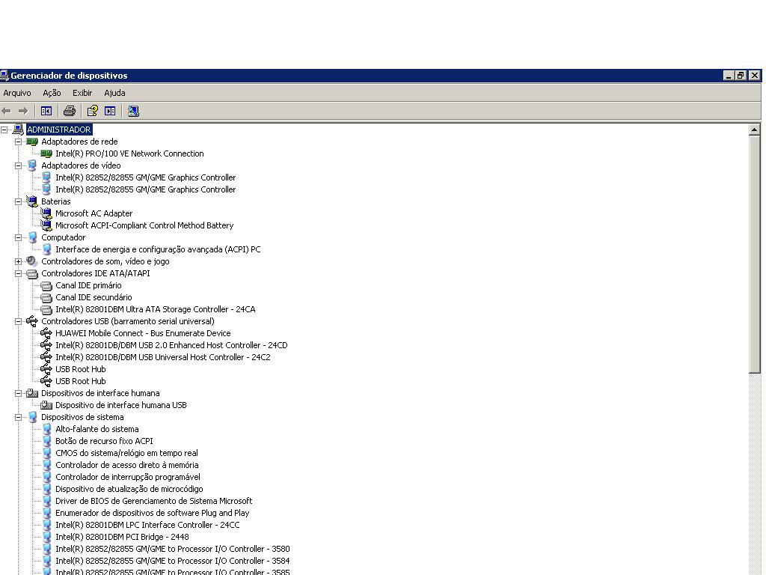This screenshot has width=766, height=575.
Task: Select Intel(R) PRO/100 VE Network Connection
Action: (x=129, y=153)
